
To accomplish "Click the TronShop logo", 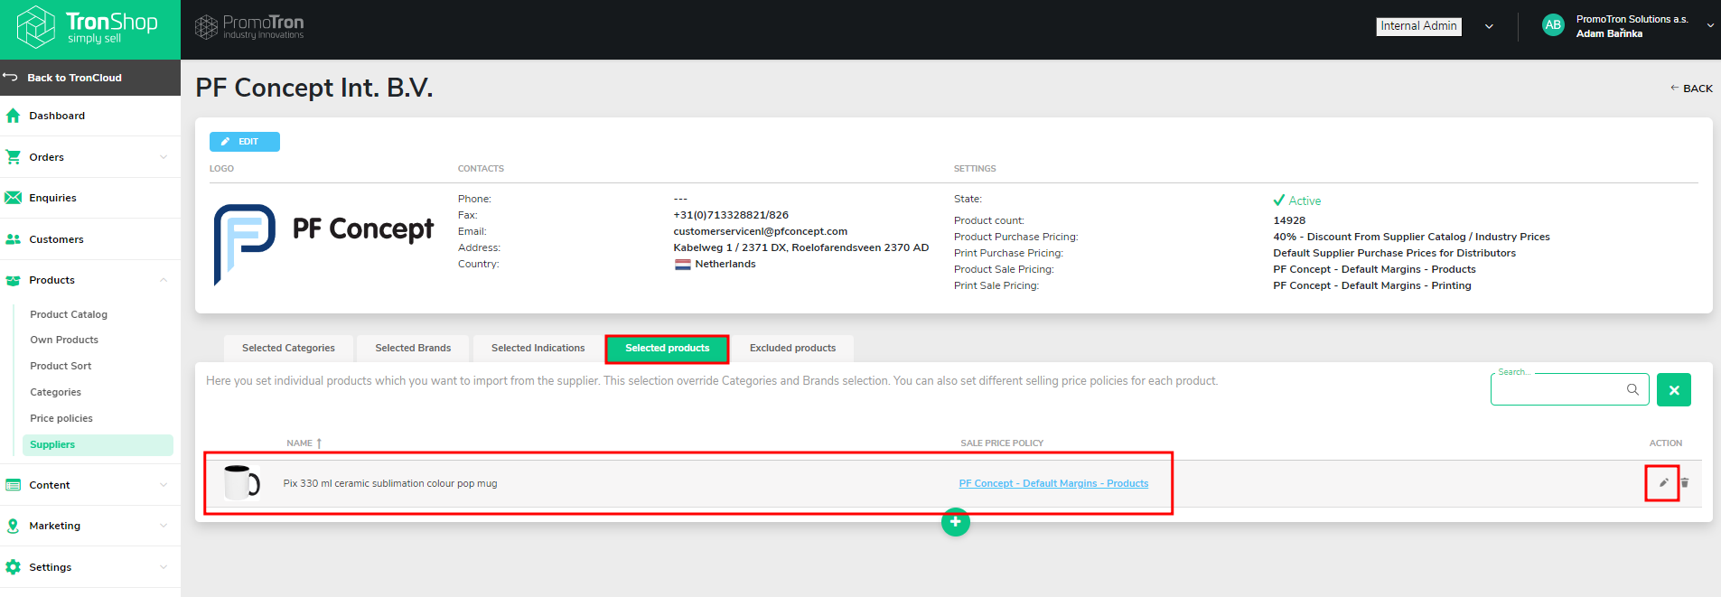I will click(x=88, y=26).
